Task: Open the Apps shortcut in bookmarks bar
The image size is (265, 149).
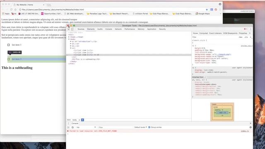Action: tap(6, 14)
